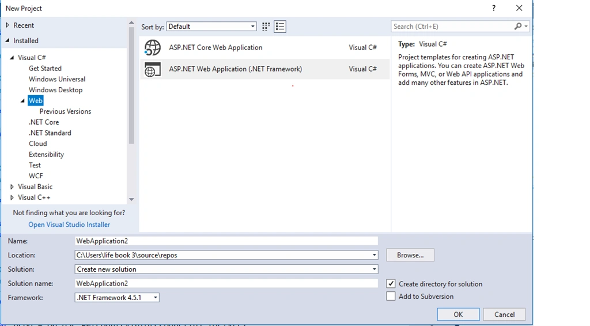The height and width of the screenshot is (326, 590).
Task: Click the Visual Basic label
Action: coord(35,186)
